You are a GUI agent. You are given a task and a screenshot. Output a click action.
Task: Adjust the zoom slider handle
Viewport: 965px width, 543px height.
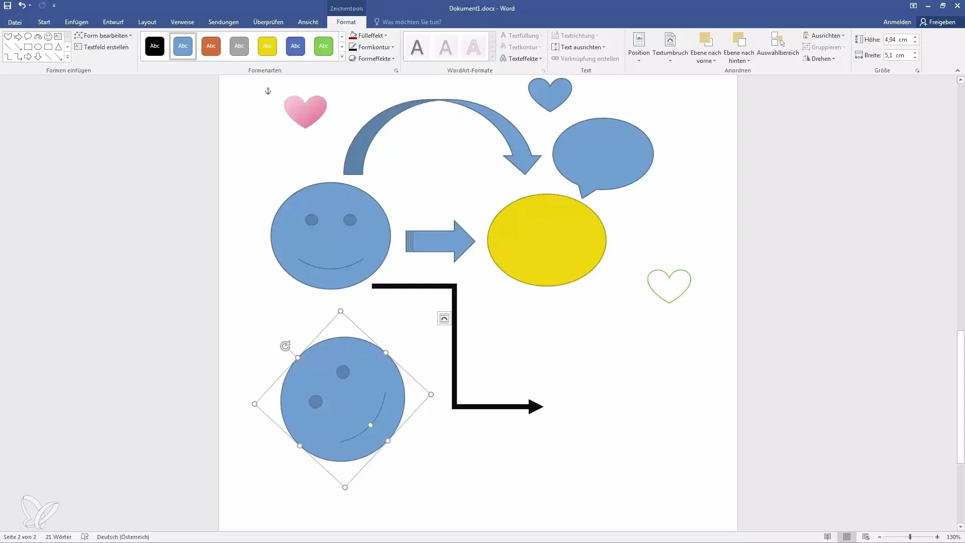pos(910,537)
